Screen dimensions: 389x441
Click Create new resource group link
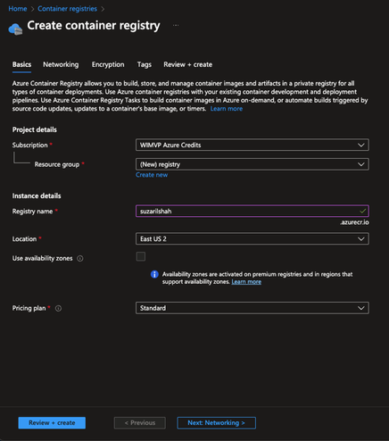point(152,175)
